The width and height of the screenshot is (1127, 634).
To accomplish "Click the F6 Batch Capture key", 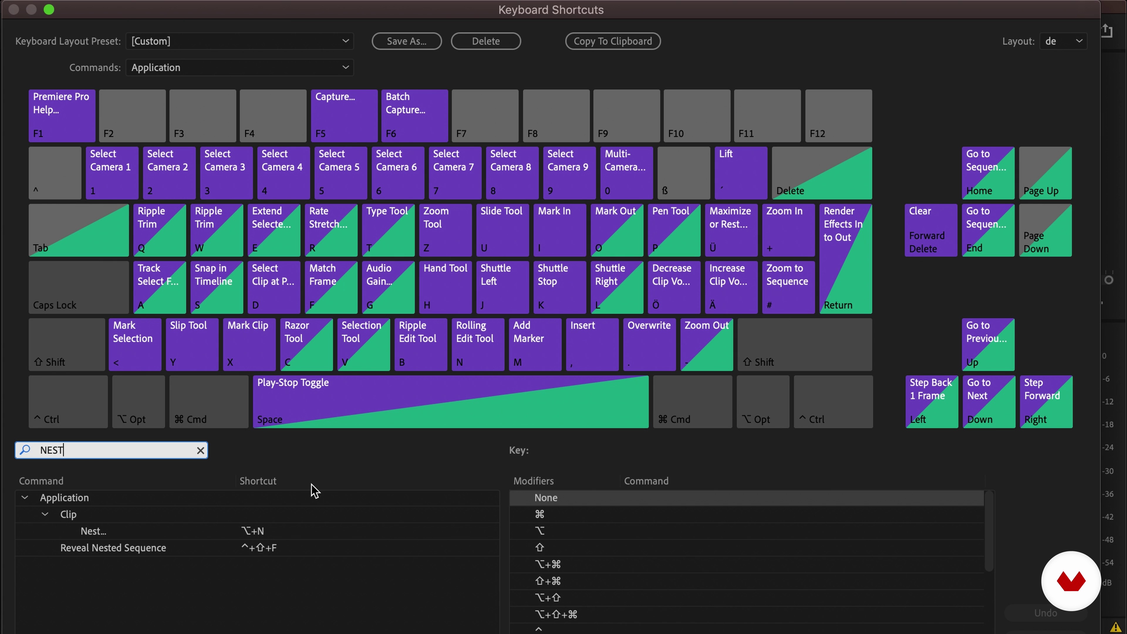I will coord(414,116).
